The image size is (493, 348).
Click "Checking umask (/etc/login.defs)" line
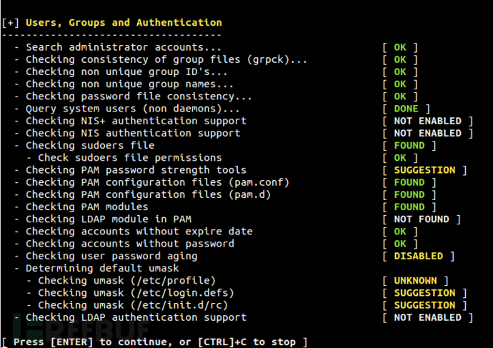pos(136,292)
